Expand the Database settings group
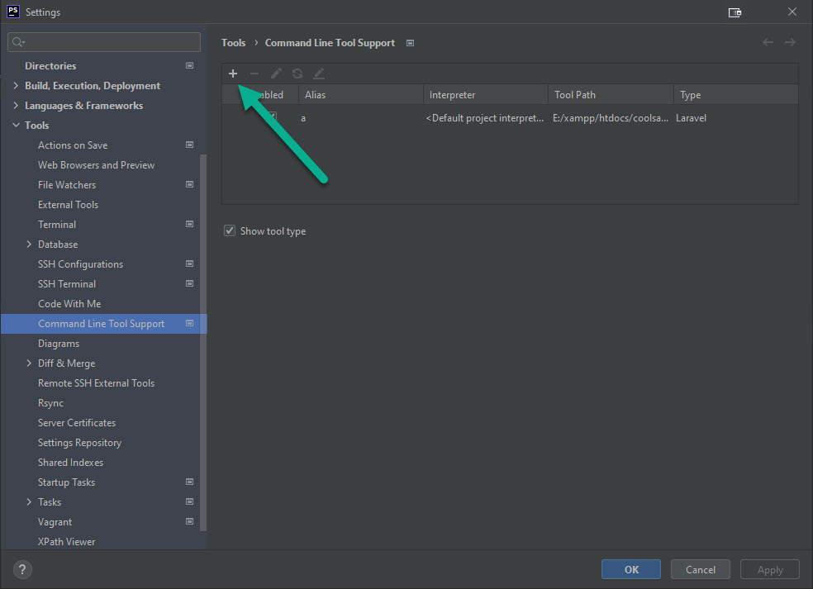The width and height of the screenshot is (813, 589). coord(26,244)
